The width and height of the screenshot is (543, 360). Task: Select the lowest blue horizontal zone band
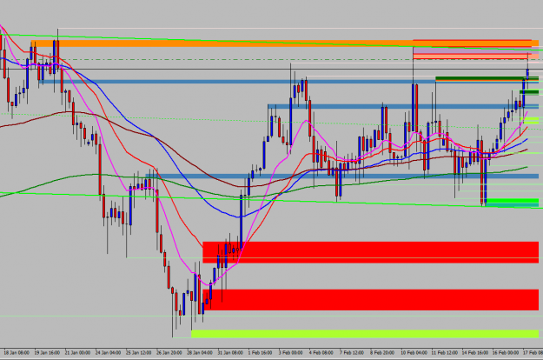(x=341, y=176)
